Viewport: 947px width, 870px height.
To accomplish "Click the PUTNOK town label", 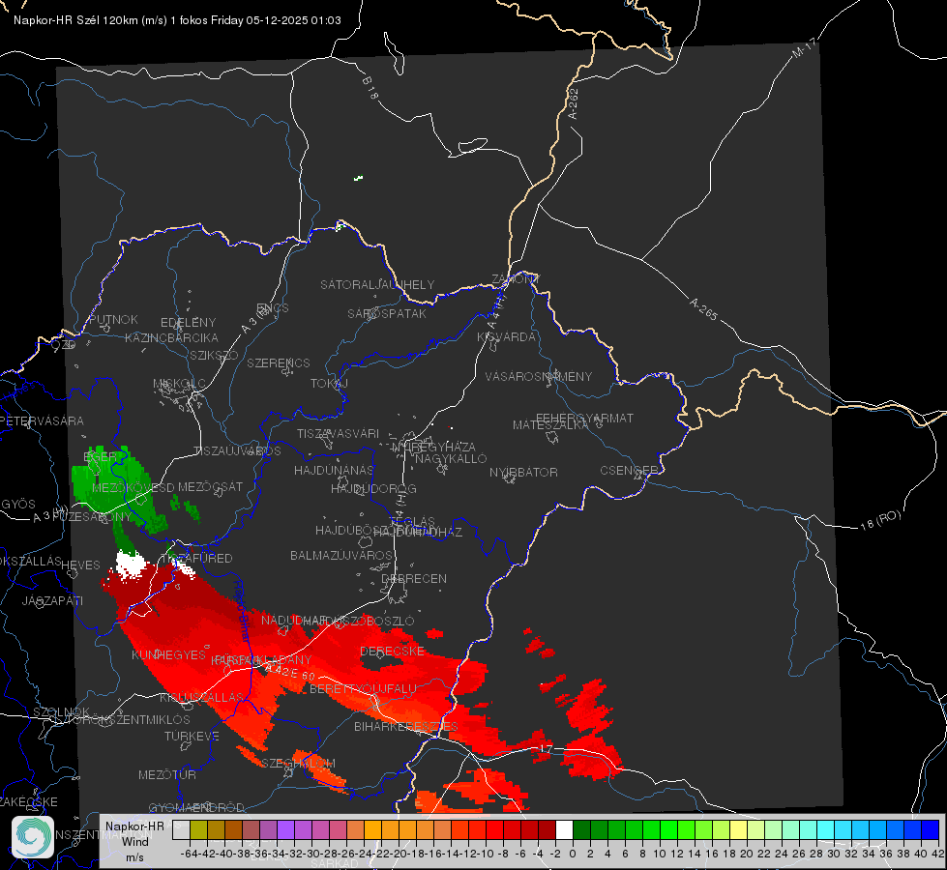I will pyautogui.click(x=113, y=319).
